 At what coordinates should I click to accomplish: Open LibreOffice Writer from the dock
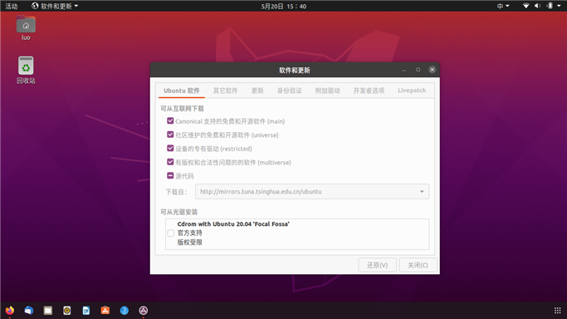point(86,311)
